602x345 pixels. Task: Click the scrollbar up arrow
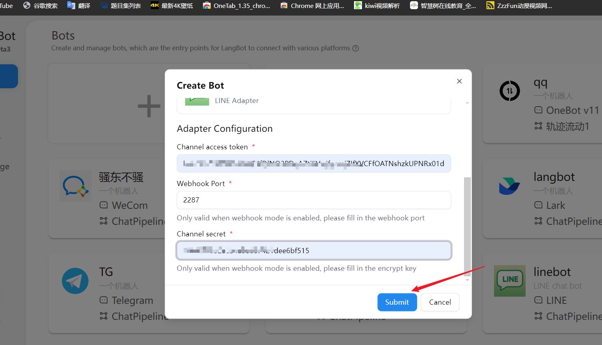click(x=467, y=103)
